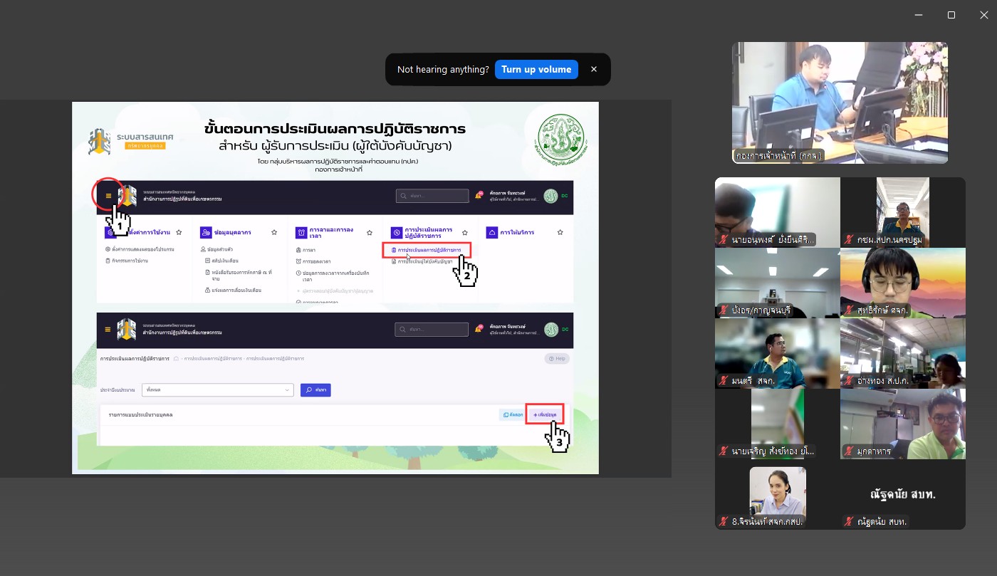Click the สุทธิรักษ์ สจก. participant video tile
This screenshot has height=576, width=997.
pos(902,283)
